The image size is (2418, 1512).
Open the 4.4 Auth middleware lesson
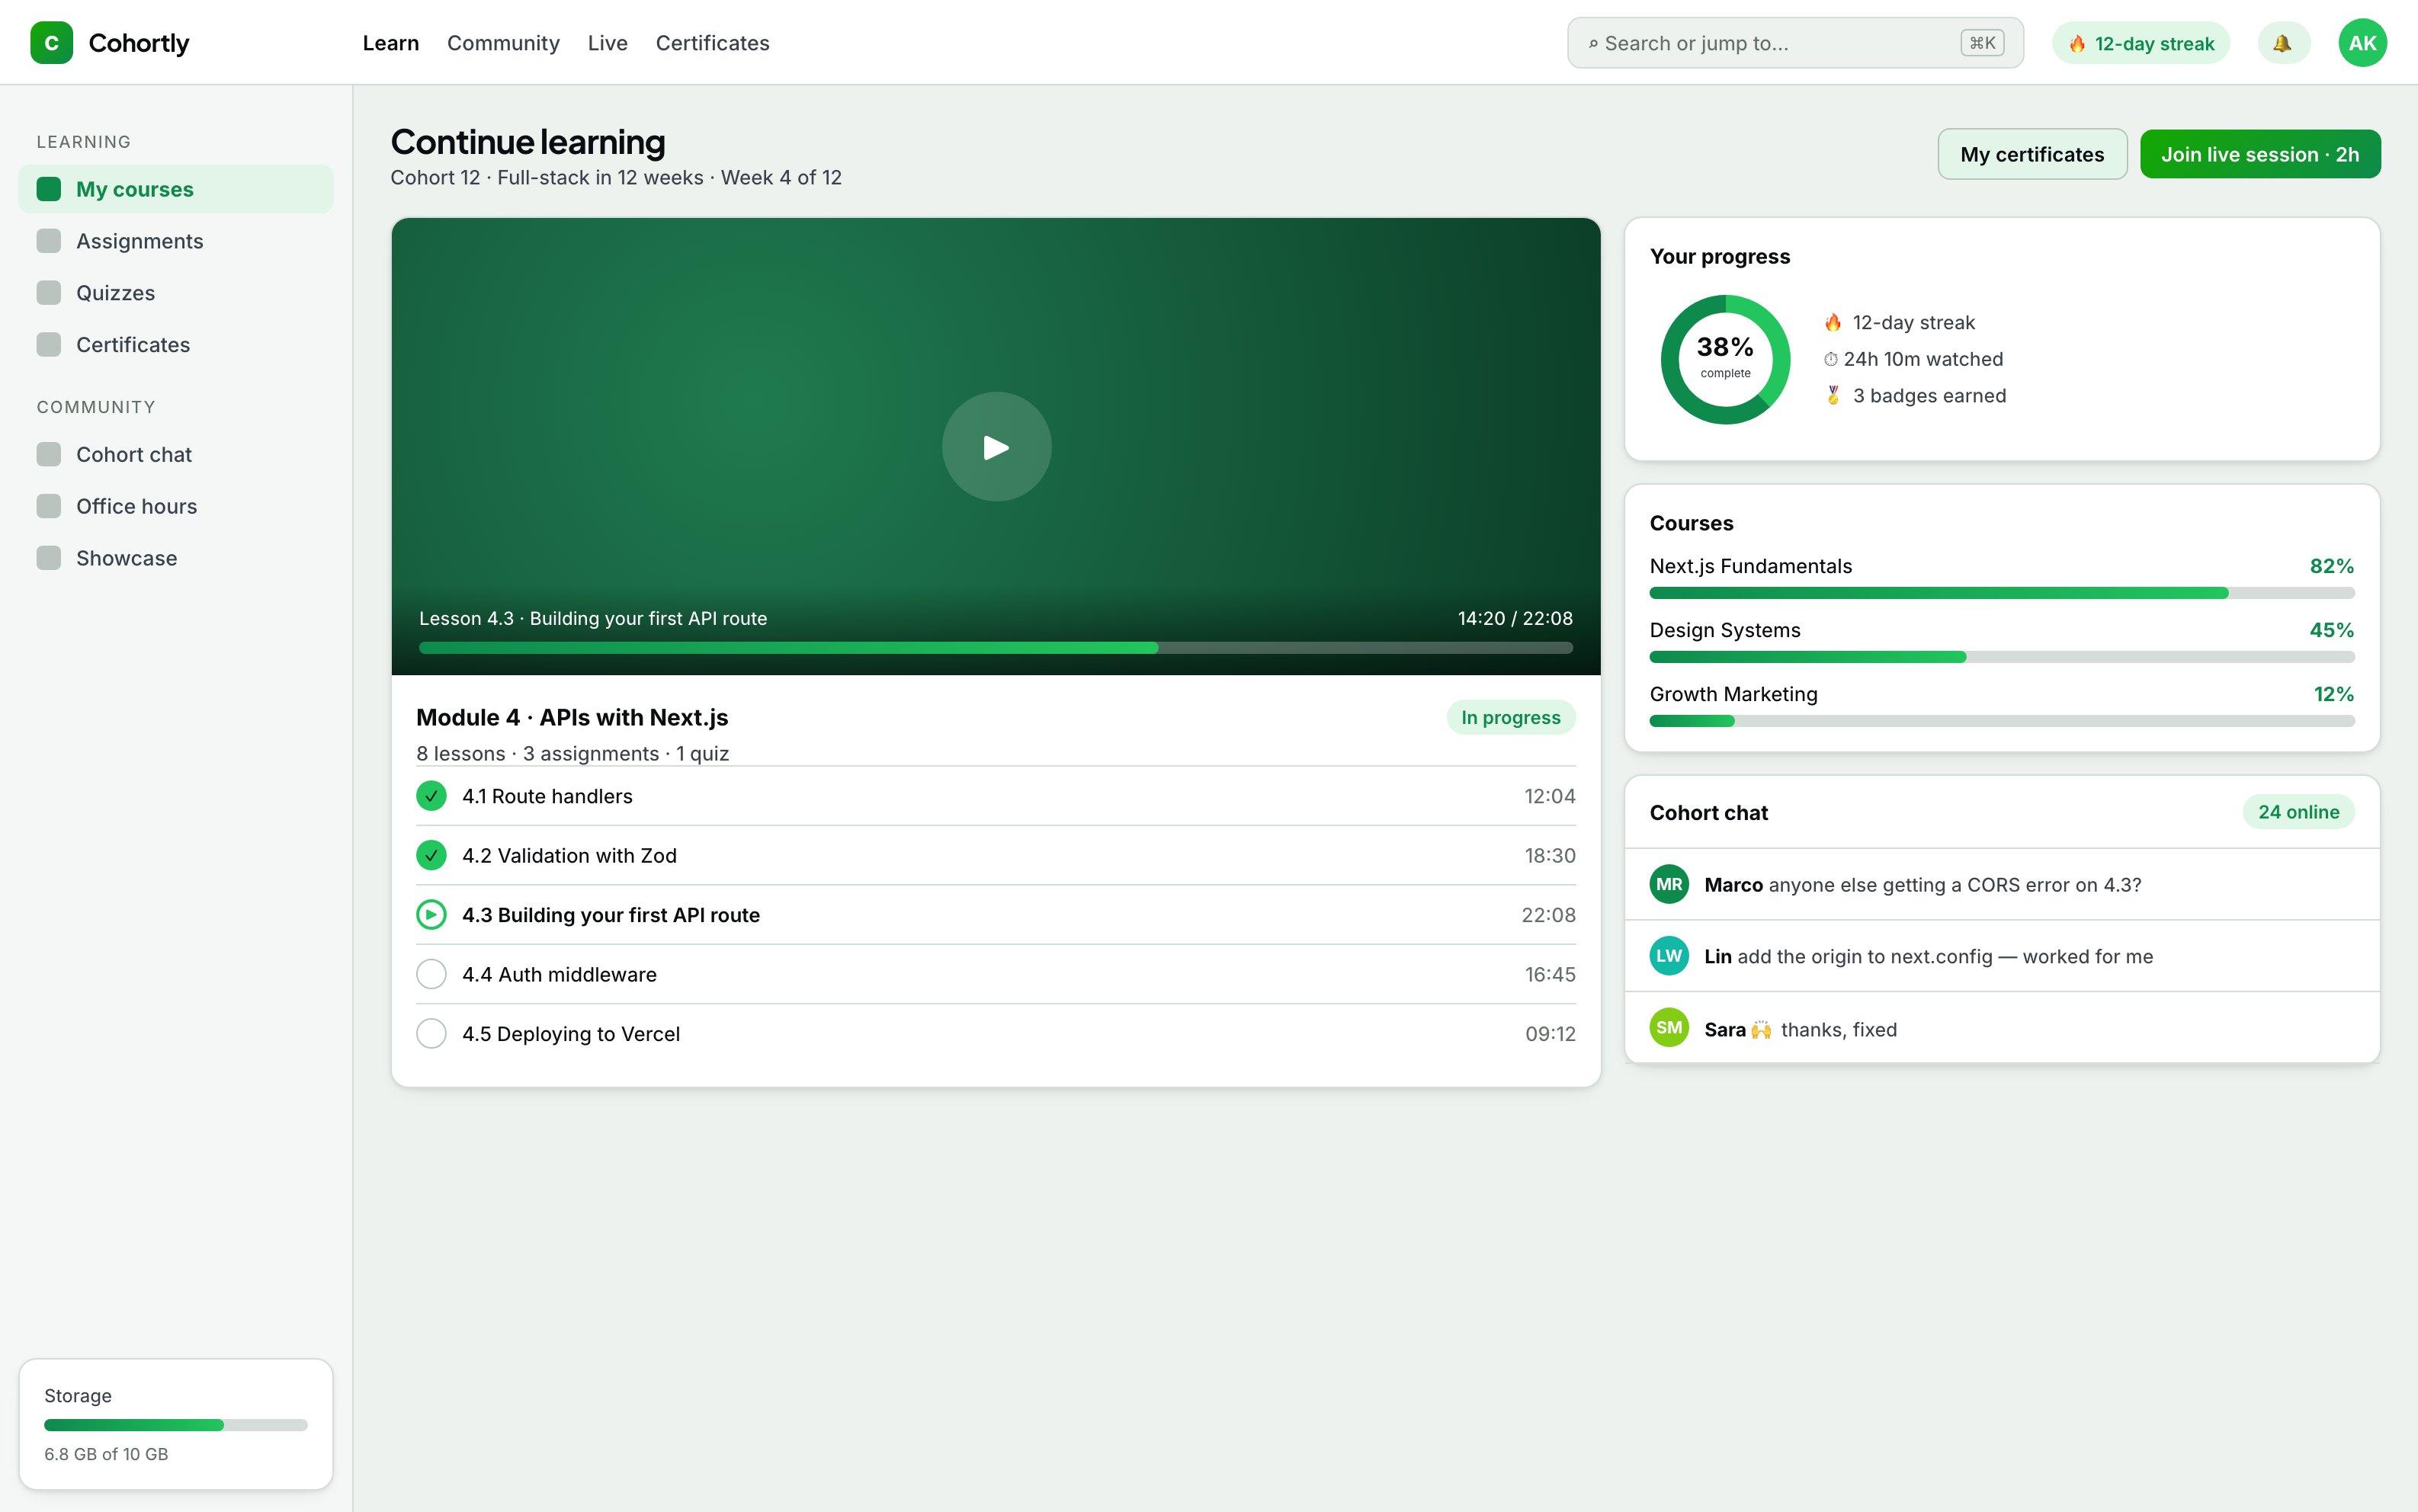point(996,974)
